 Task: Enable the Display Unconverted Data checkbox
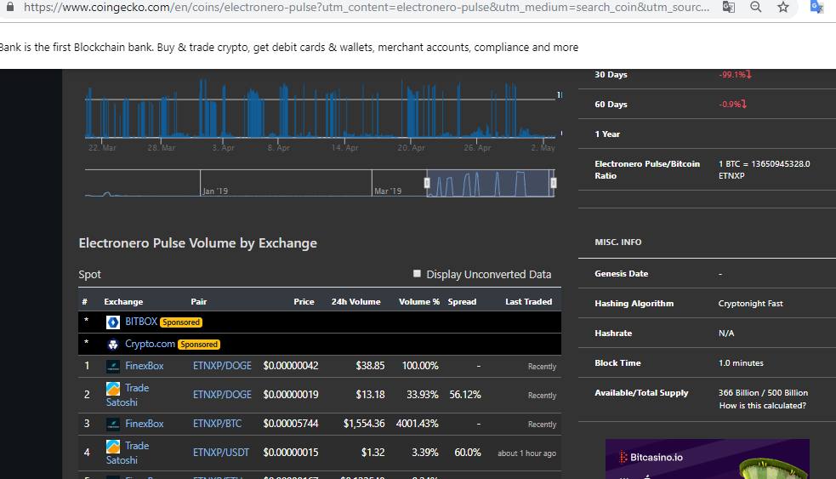pos(418,274)
